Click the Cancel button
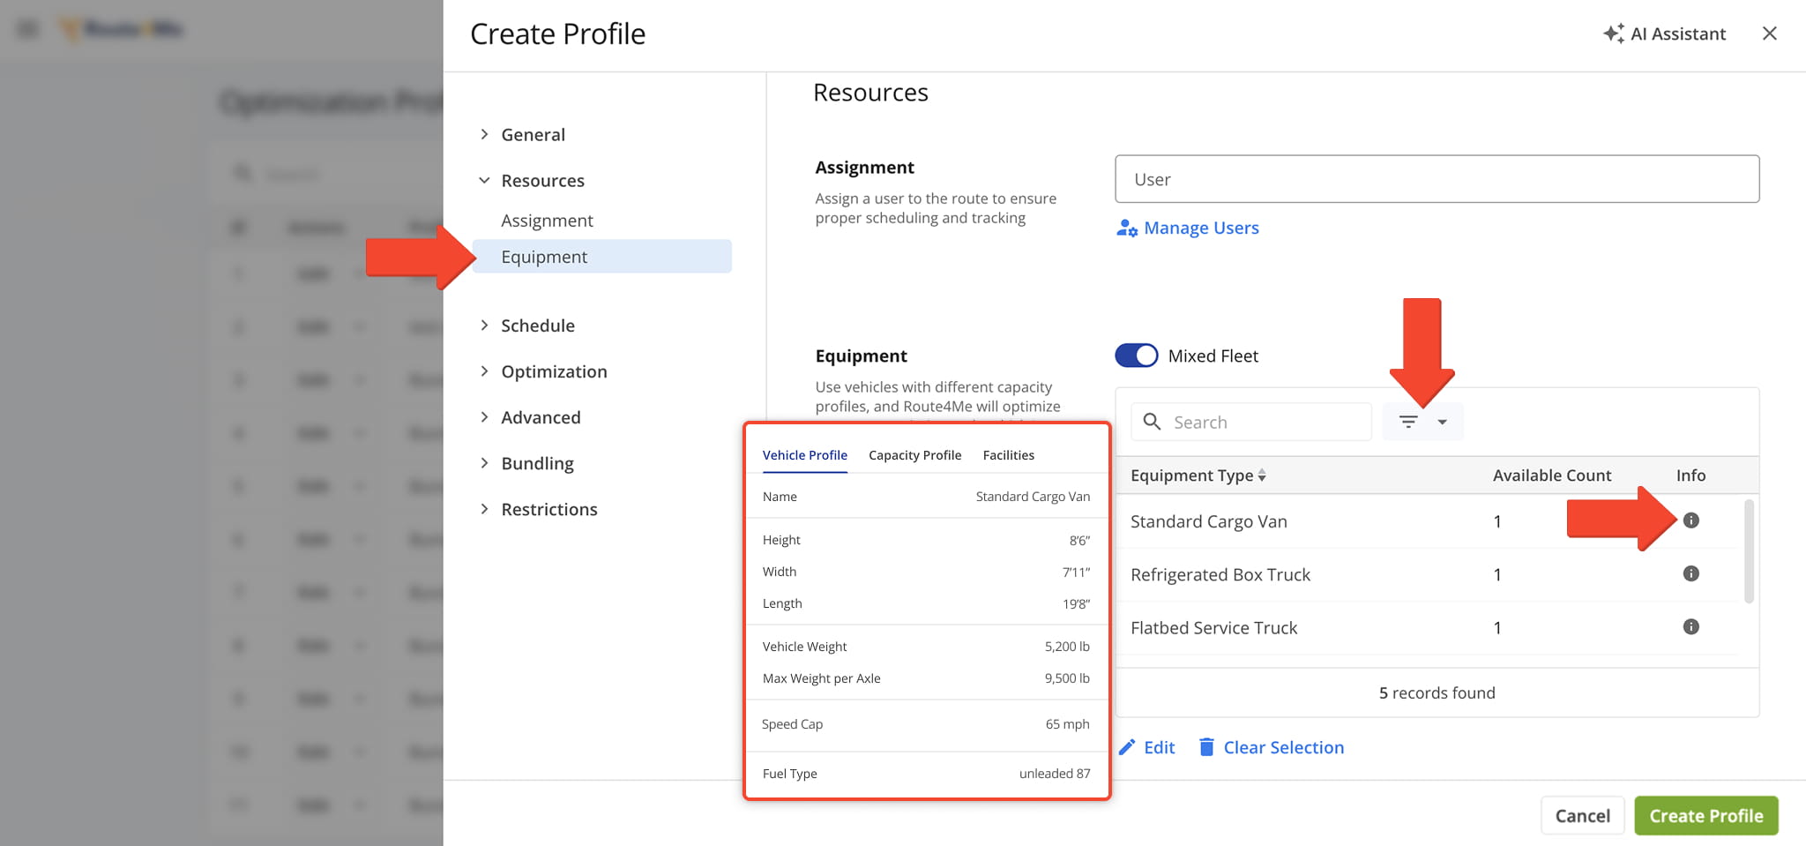 1582,816
